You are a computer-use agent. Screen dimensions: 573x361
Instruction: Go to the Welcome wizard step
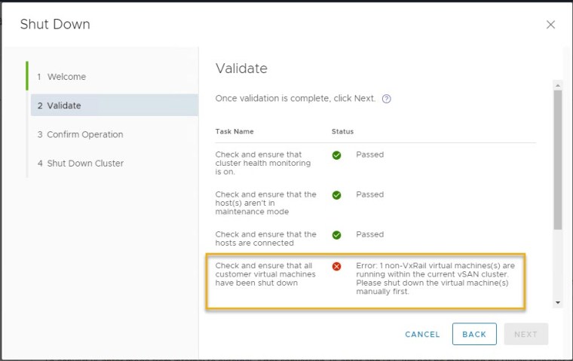[66, 77]
